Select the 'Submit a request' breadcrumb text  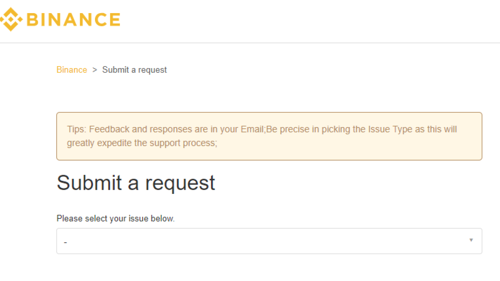click(134, 70)
